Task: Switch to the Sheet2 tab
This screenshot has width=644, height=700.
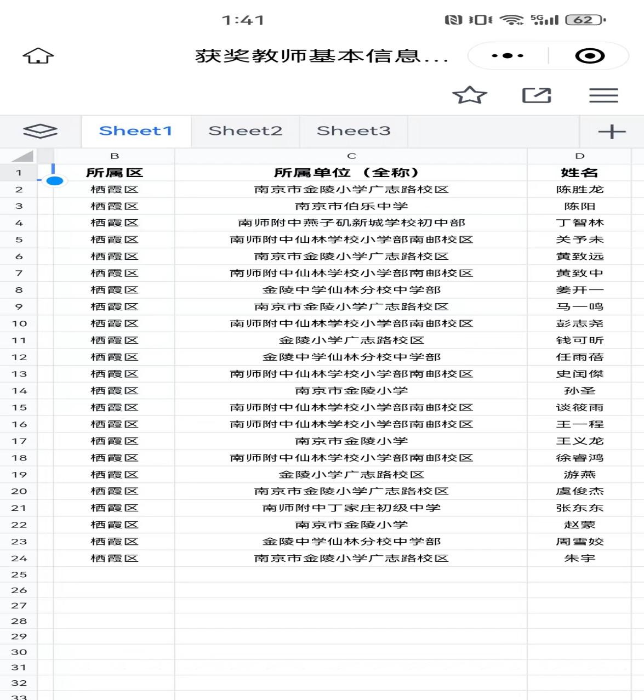Action: pyautogui.click(x=245, y=131)
